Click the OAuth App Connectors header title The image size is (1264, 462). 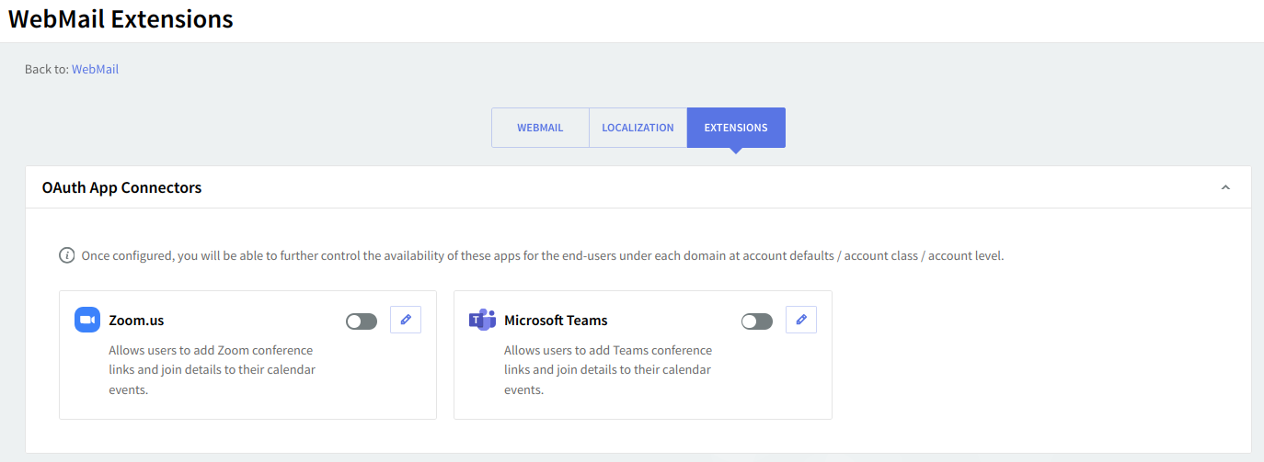(121, 187)
